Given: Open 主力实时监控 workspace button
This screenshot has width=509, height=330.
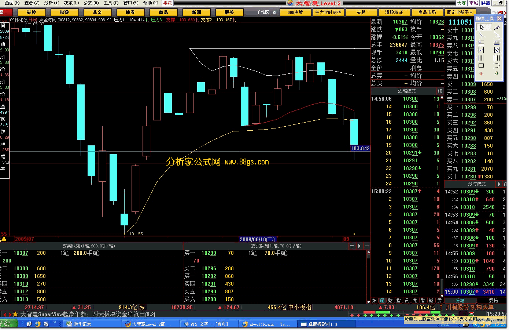Looking at the screenshot, I should (328, 12).
